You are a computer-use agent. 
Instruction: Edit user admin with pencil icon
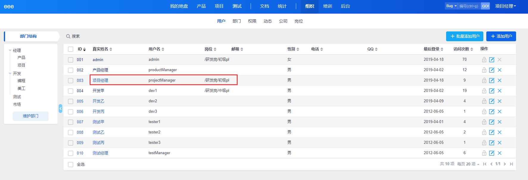click(492, 60)
